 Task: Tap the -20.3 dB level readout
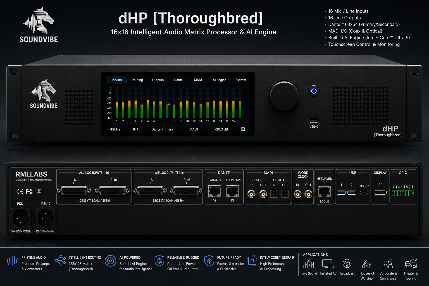click(221, 129)
